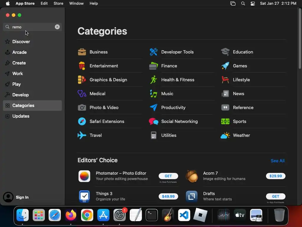Viewport: 302px width, 227px height.
Task: Click into the search field containing remo
Action: pos(32,27)
